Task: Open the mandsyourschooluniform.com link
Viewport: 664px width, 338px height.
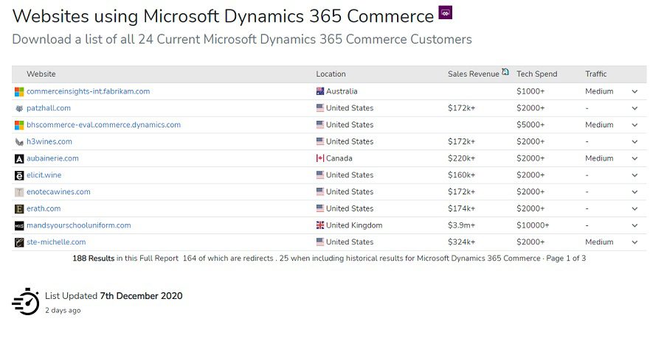Action: click(x=79, y=225)
